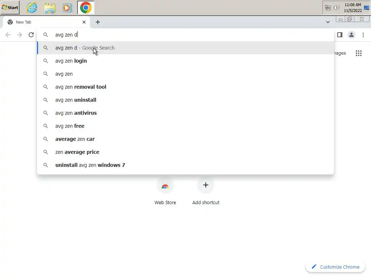Image resolution: width=371 pixels, height=278 pixels.
Task: Close the New Tab tab
Action: click(x=84, y=22)
